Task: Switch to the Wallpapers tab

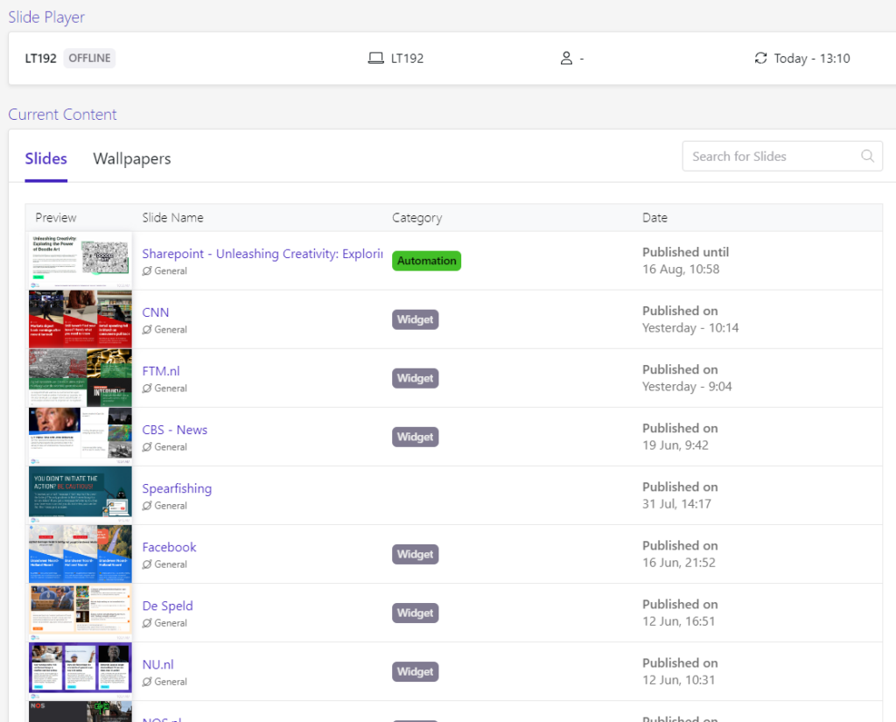Action: [132, 159]
